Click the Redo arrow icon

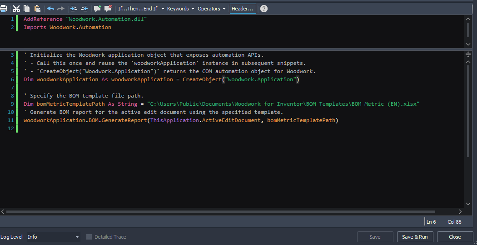[61, 9]
